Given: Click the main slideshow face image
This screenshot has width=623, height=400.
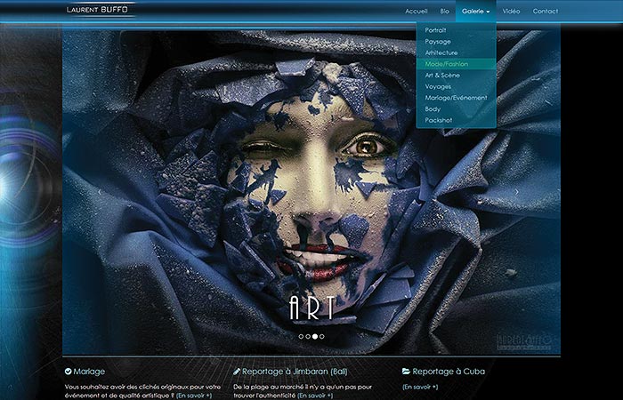Looking at the screenshot, I should click(311, 192).
